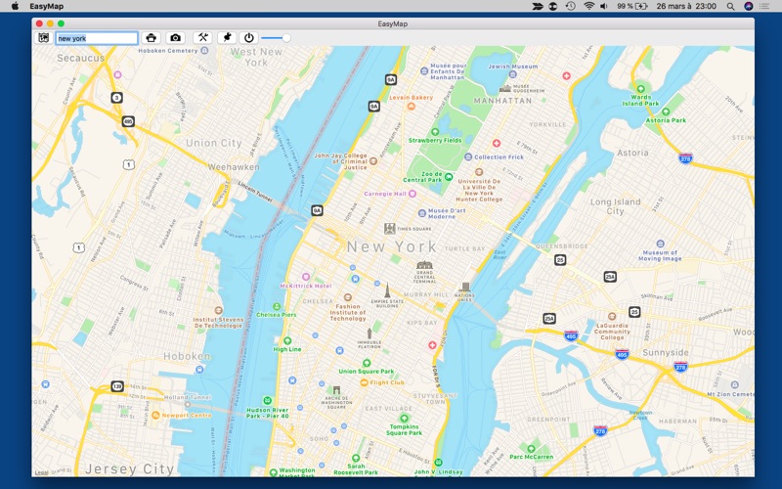Open the Apple menu

click(14, 6)
